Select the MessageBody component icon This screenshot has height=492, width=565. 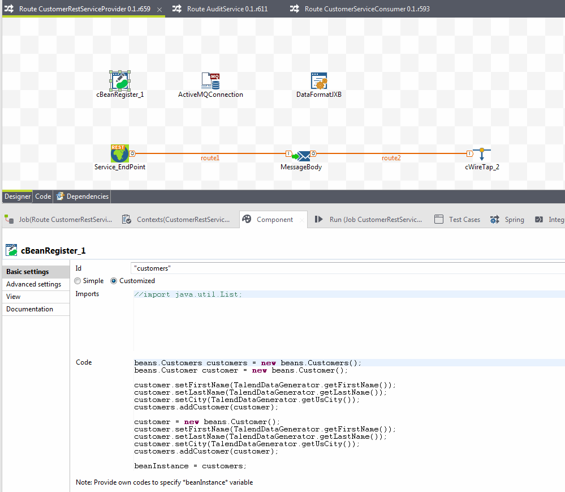pos(304,156)
